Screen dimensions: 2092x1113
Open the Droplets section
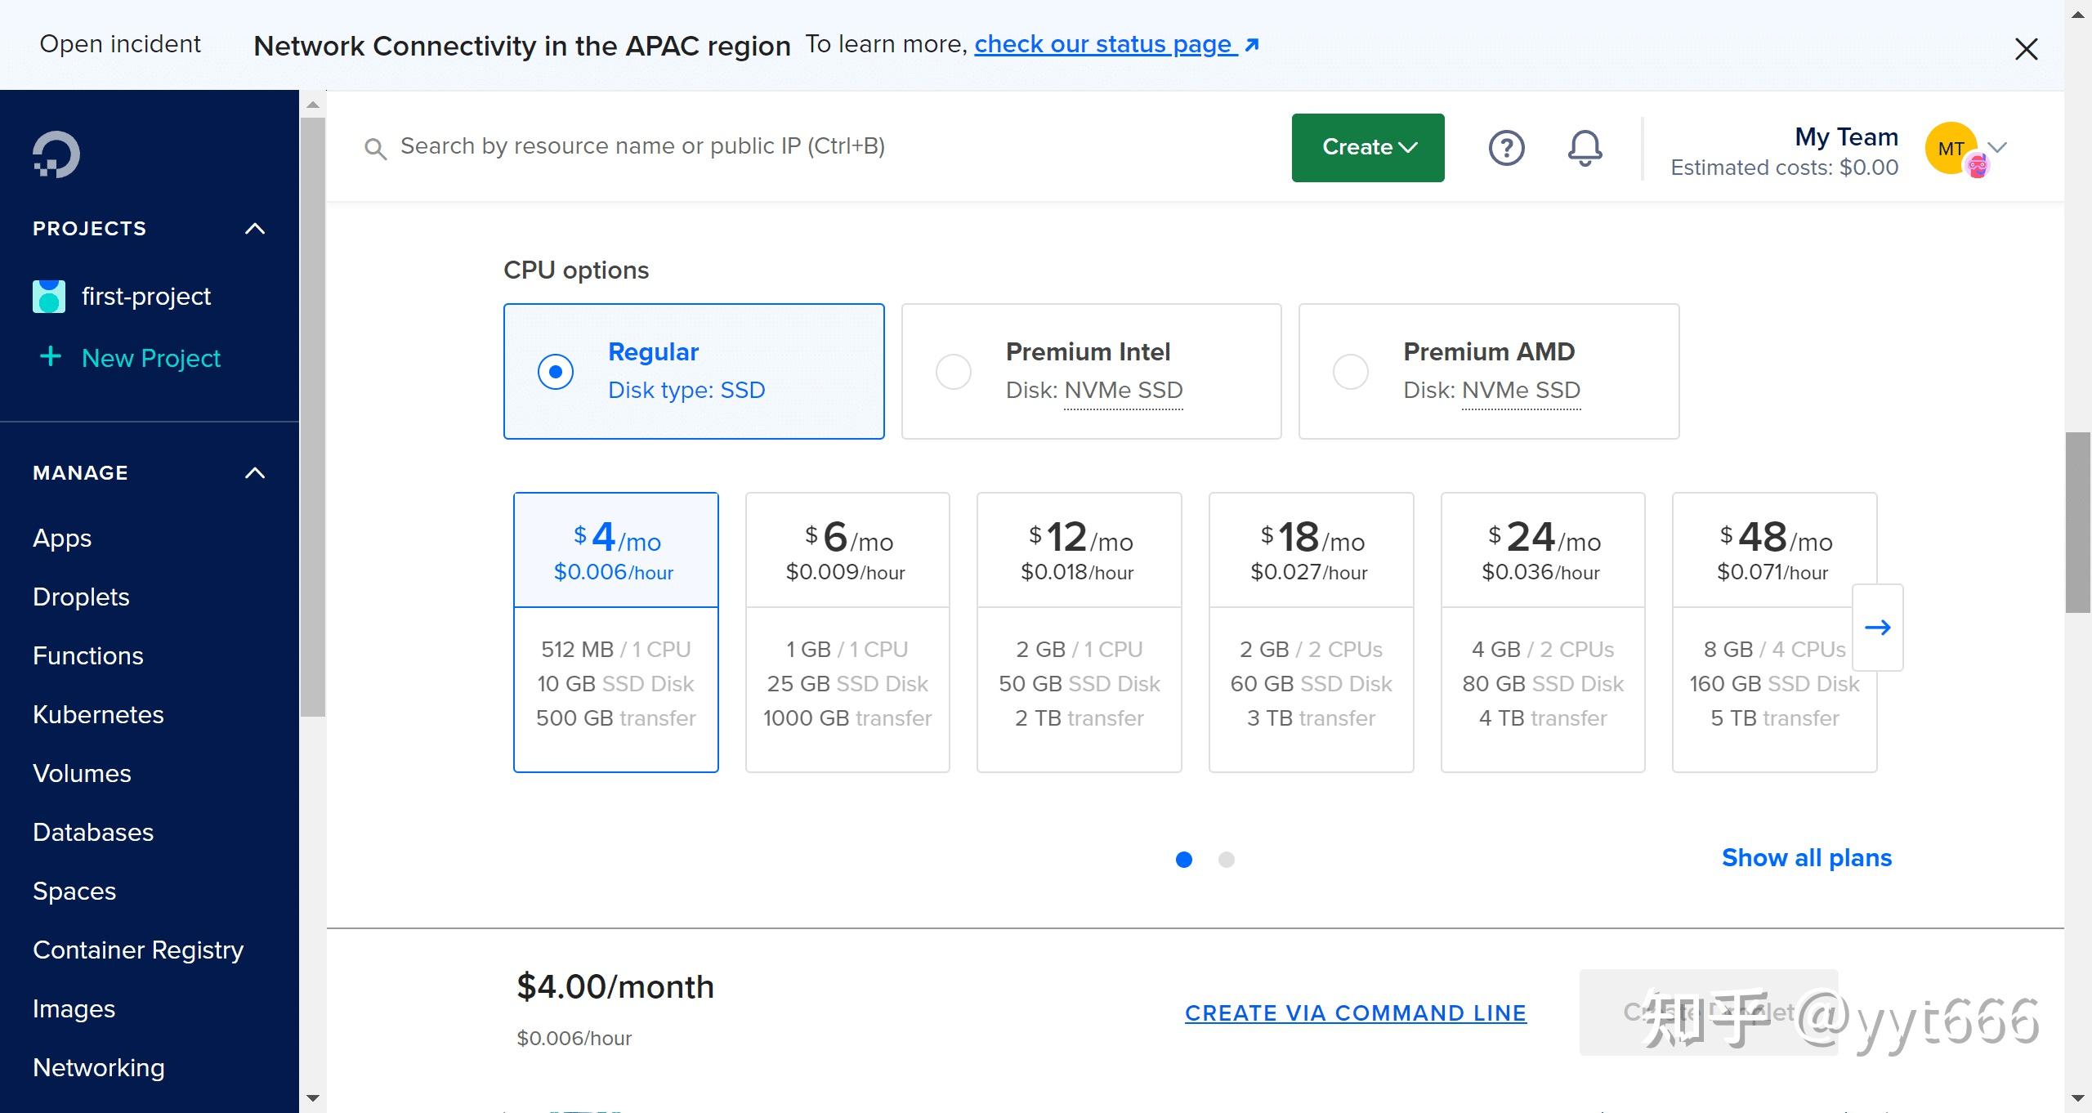[x=80, y=597]
